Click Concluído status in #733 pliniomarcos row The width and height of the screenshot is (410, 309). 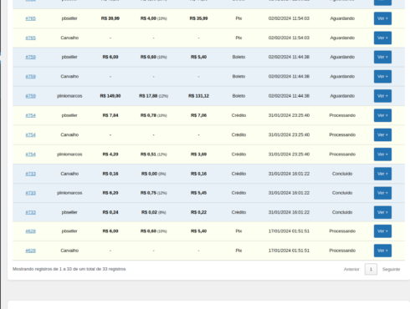(342, 193)
